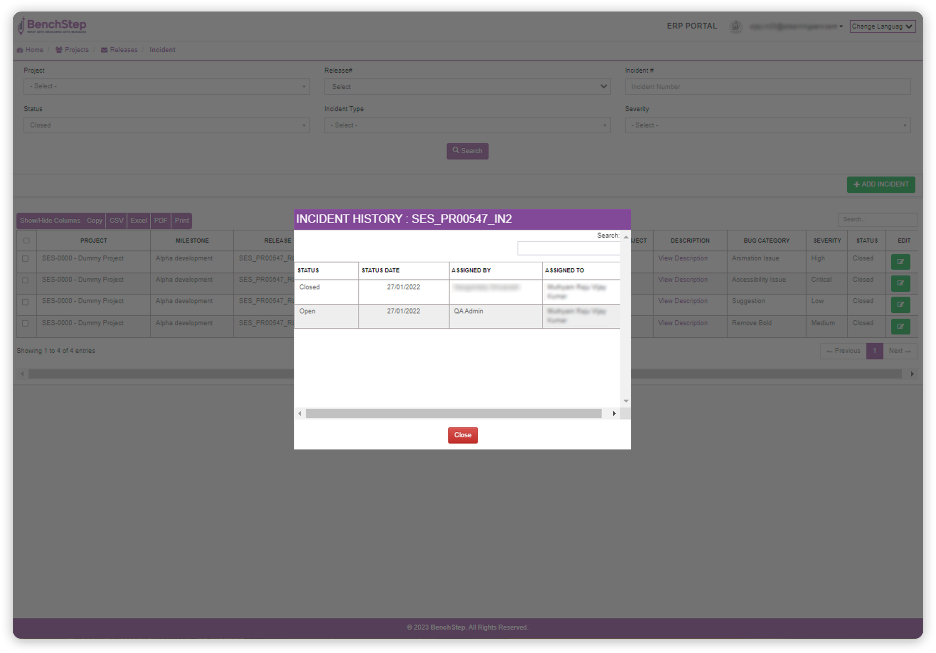Click the Closed status history row
This screenshot has width=936, height=653.
pyautogui.click(x=457, y=292)
